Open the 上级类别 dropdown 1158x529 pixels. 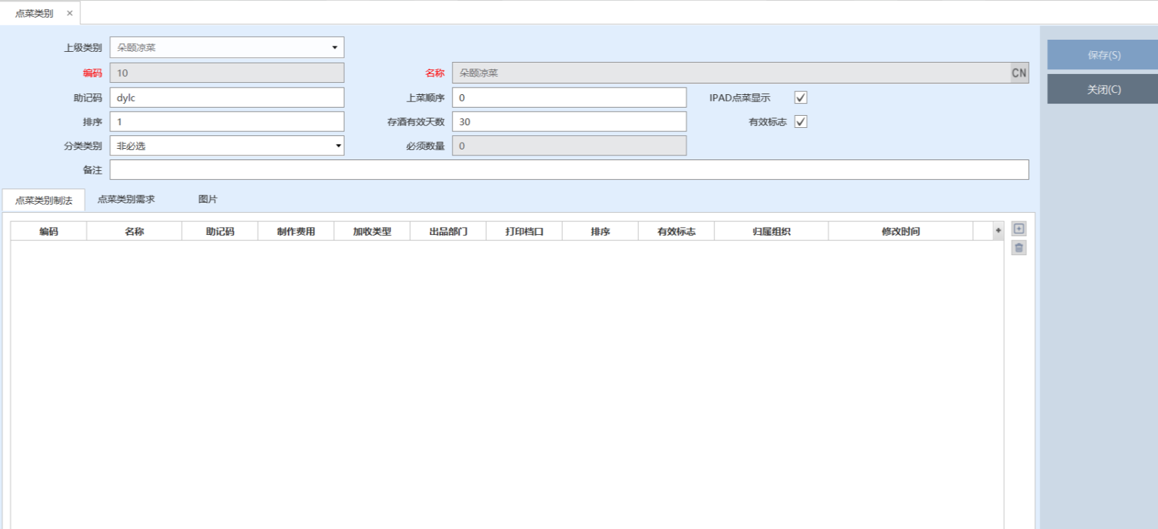(x=335, y=48)
